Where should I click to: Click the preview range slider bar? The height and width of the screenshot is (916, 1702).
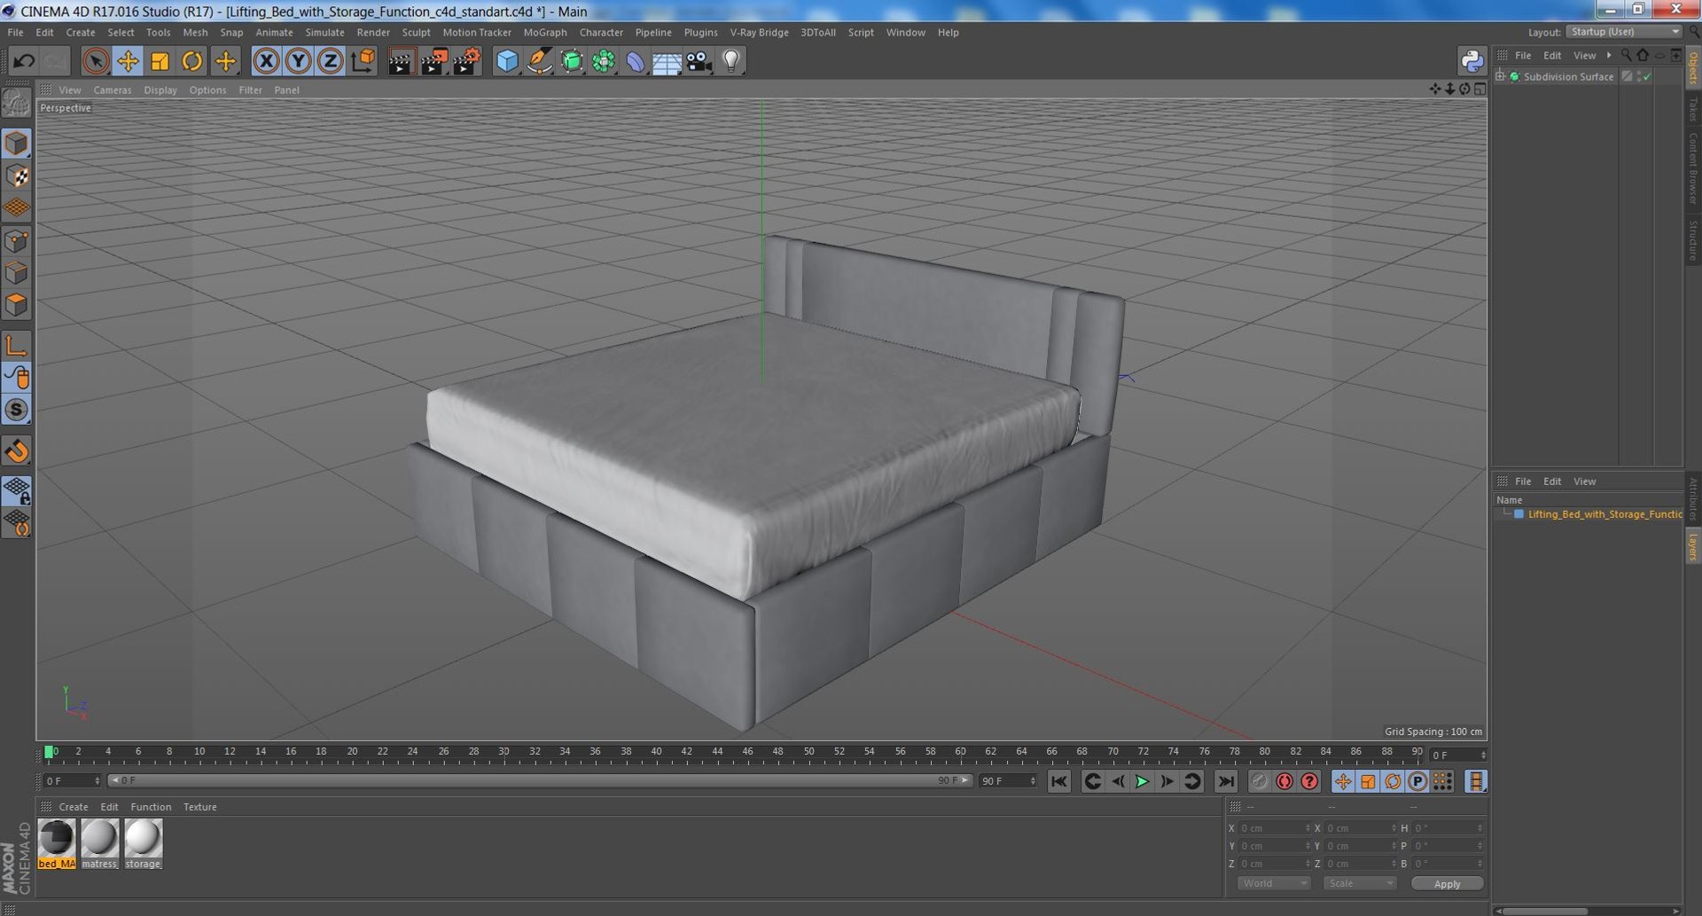pyautogui.click(x=539, y=780)
